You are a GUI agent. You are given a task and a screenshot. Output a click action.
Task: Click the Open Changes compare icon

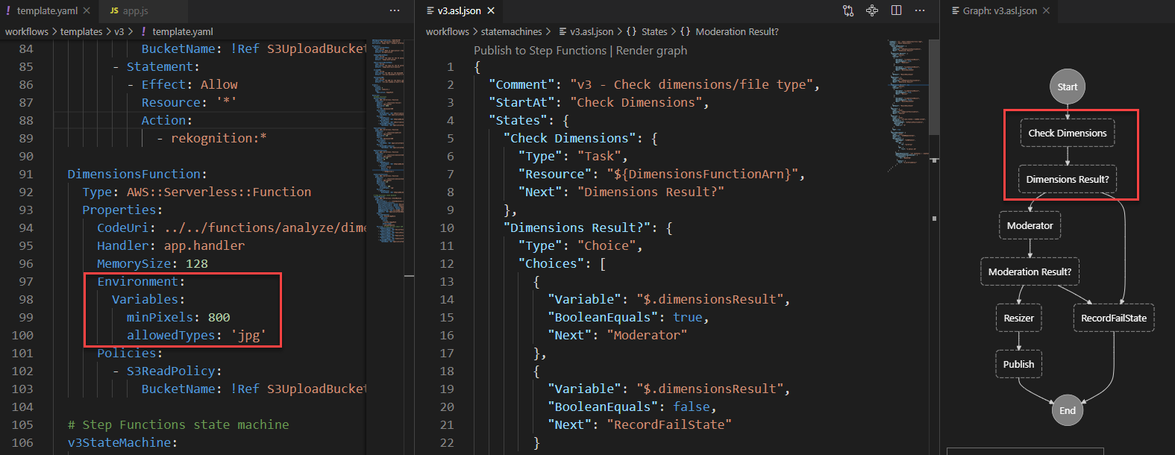click(848, 10)
